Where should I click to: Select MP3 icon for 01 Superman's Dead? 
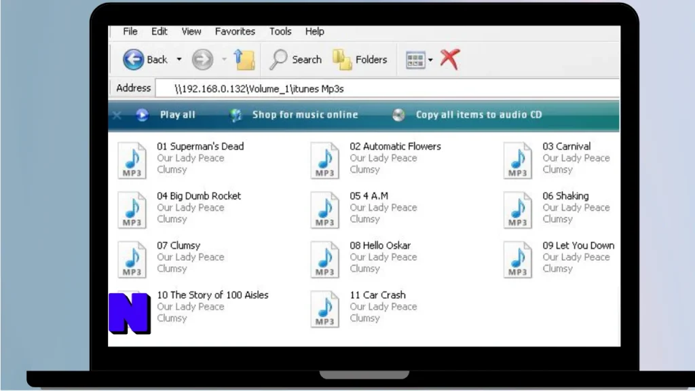coord(132,160)
